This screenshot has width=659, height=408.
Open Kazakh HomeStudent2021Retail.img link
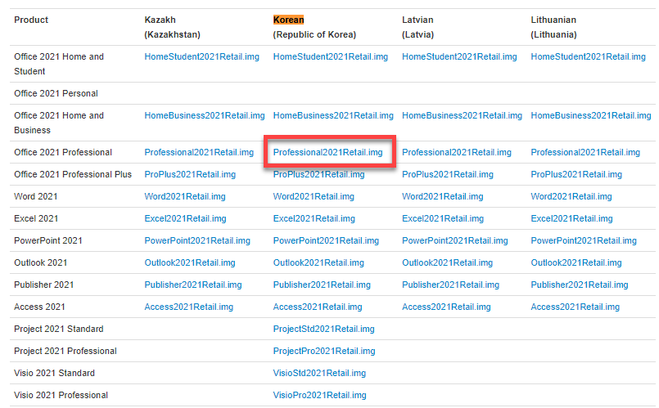point(201,56)
